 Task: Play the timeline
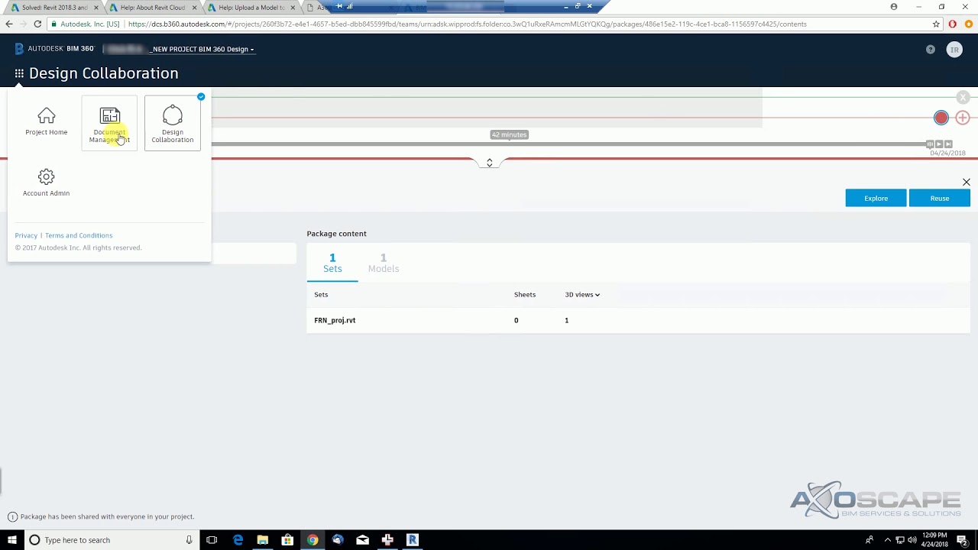[939, 144]
